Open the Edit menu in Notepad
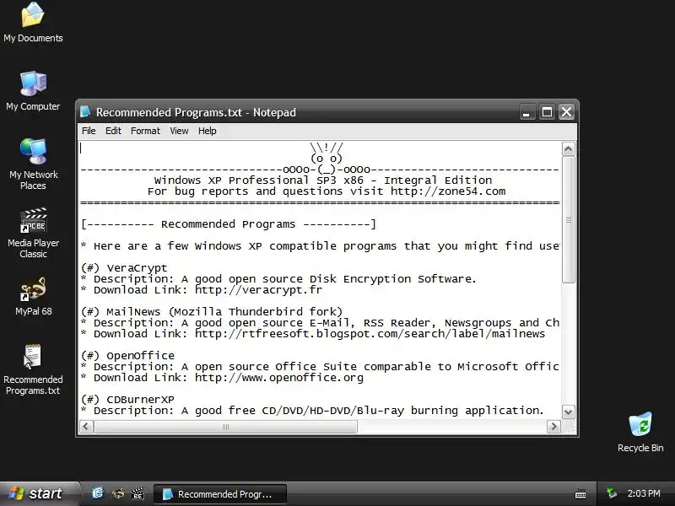675x506 pixels. click(113, 131)
